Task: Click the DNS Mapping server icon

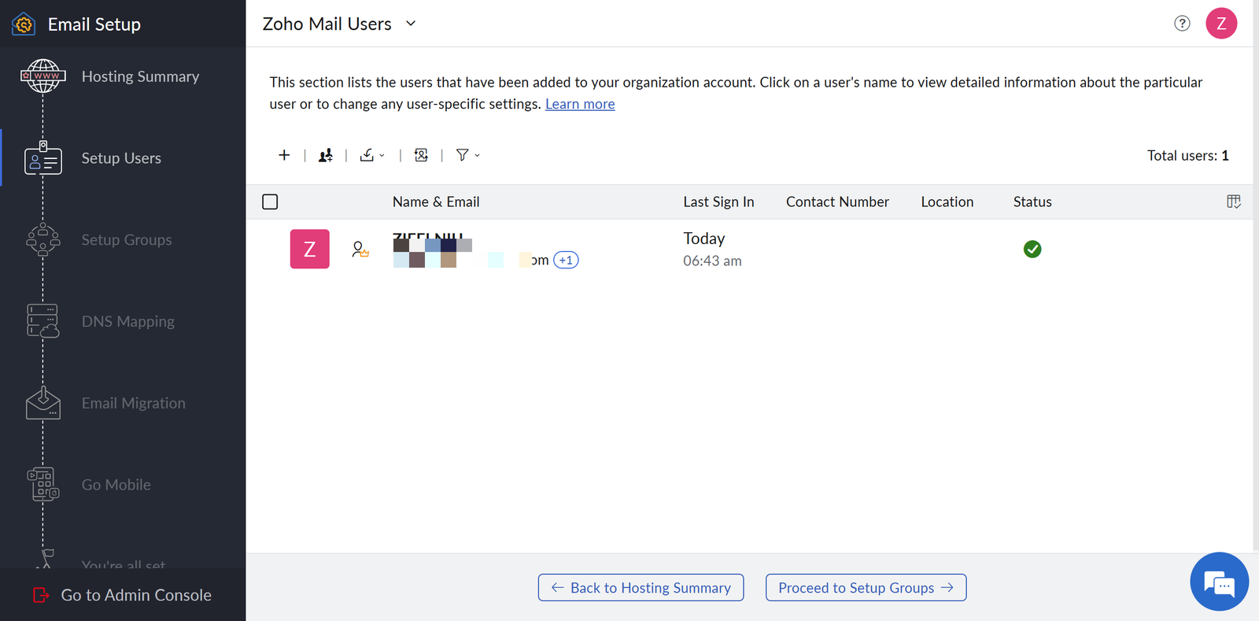Action: pyautogui.click(x=43, y=321)
